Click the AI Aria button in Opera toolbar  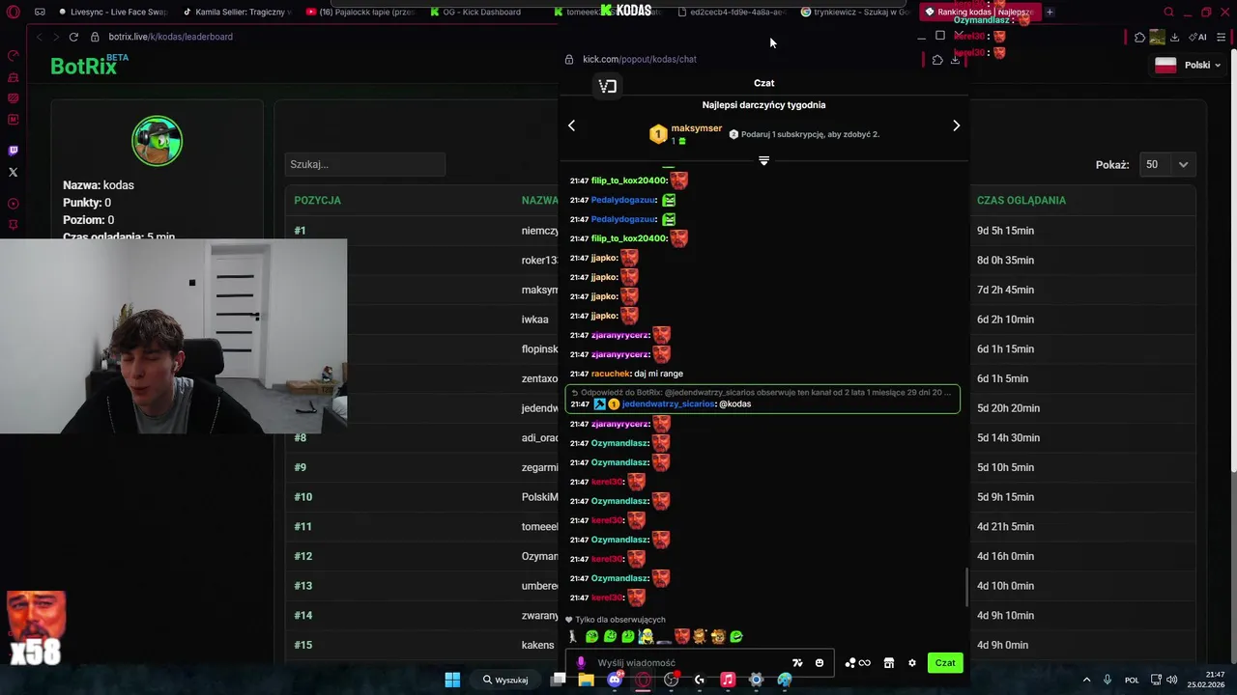click(x=1197, y=37)
